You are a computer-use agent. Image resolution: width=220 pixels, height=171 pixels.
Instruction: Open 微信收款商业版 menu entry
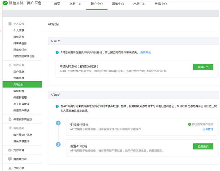pos(23,119)
